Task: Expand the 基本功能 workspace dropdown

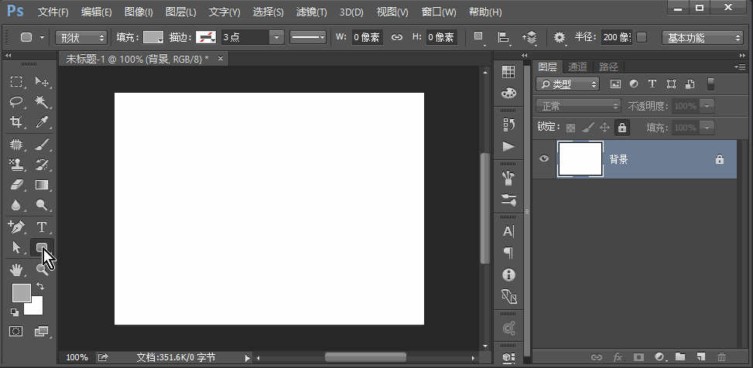Action: pos(703,37)
